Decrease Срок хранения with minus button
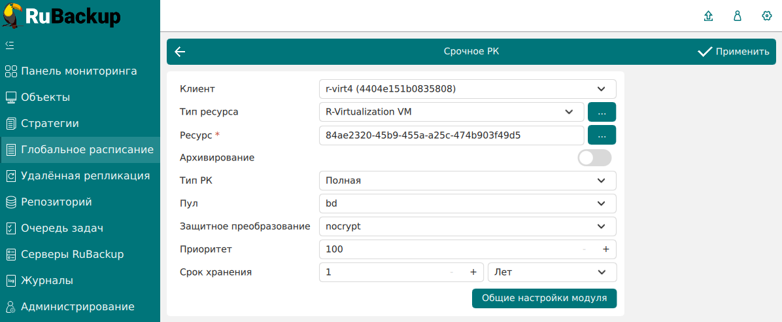 [451, 272]
